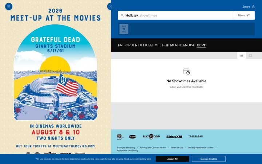
Task: Click the Play Dead logo
Action: coord(151,137)
